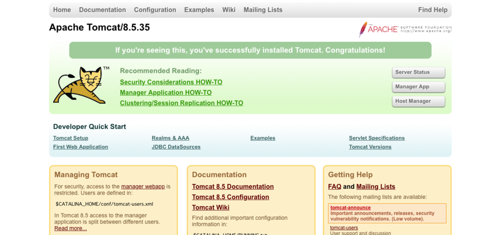Open Clustering/Session Replication HOW-TO link
Screen dimensions: 504x235
click(x=182, y=103)
